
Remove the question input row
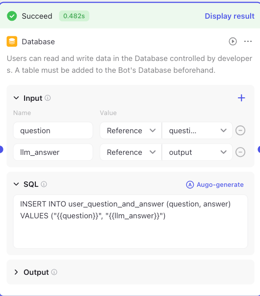[240, 130]
